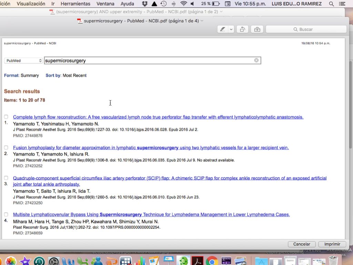Open the Applications folder stack in Dock
Image resolution: width=353 pixels, height=265 pixels.
coord(261,261)
